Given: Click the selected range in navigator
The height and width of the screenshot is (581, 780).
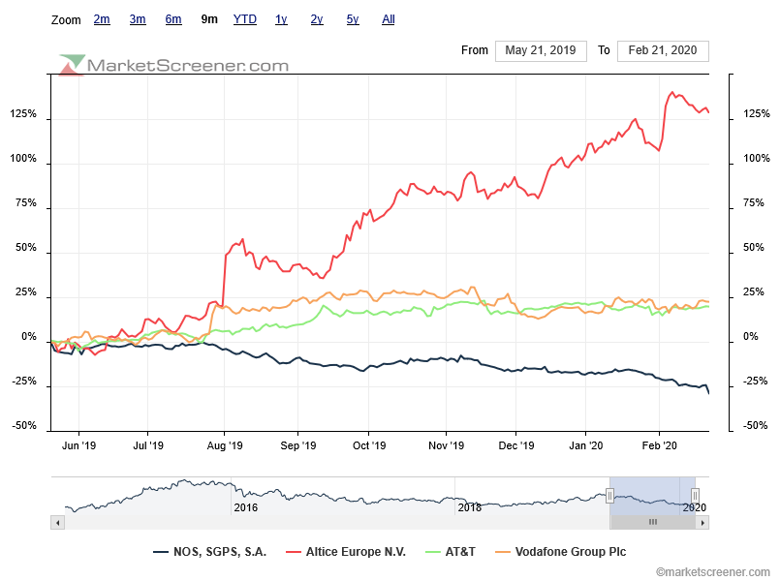Looking at the screenshot, I should 653,496.
